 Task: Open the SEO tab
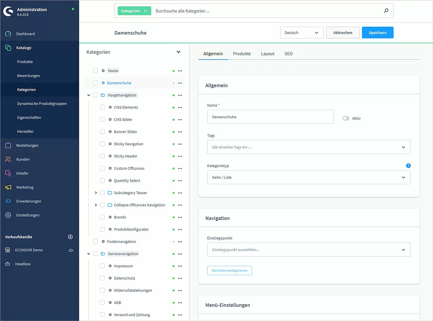(x=289, y=53)
